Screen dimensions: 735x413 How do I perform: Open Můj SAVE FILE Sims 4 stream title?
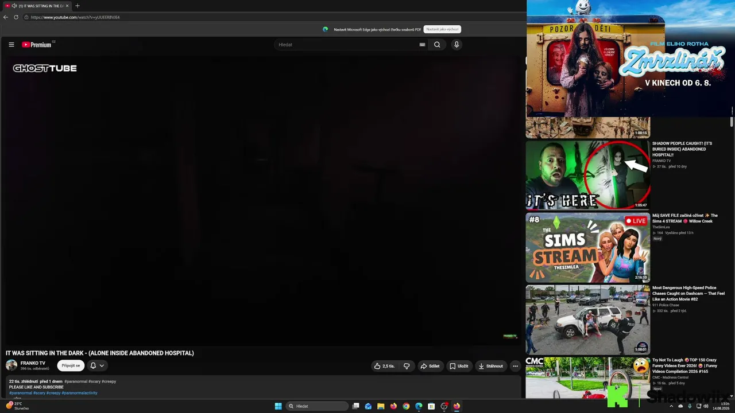(685, 218)
